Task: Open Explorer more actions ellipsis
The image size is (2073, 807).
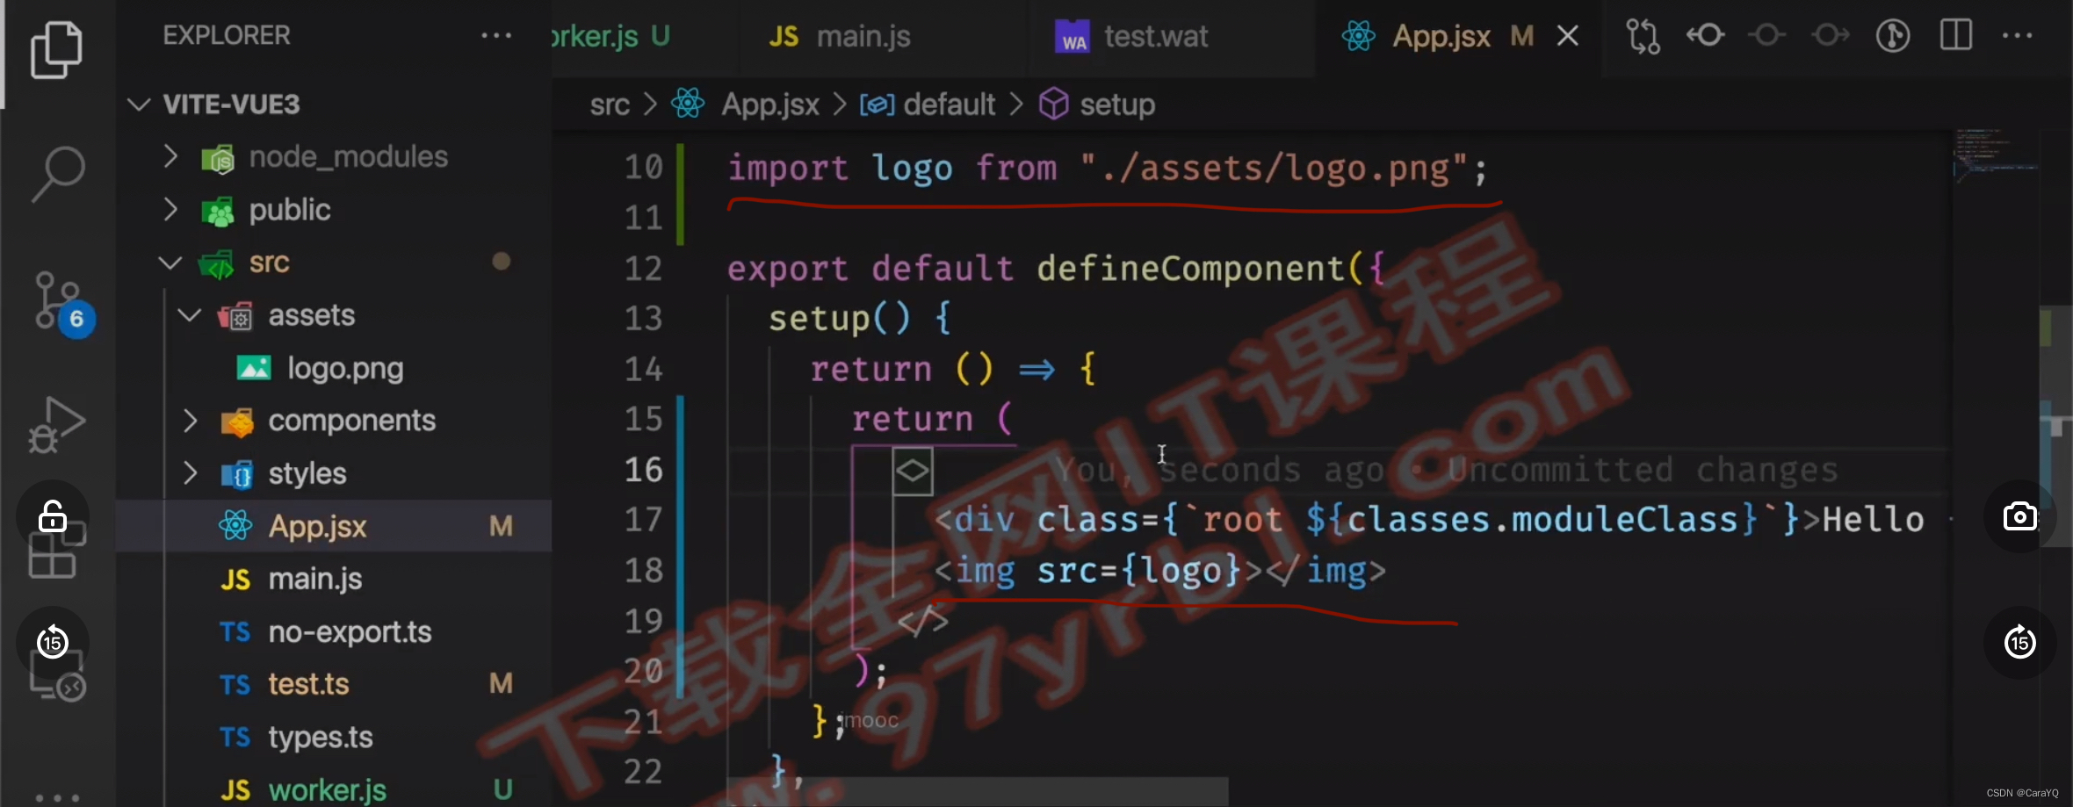Action: pyautogui.click(x=496, y=36)
